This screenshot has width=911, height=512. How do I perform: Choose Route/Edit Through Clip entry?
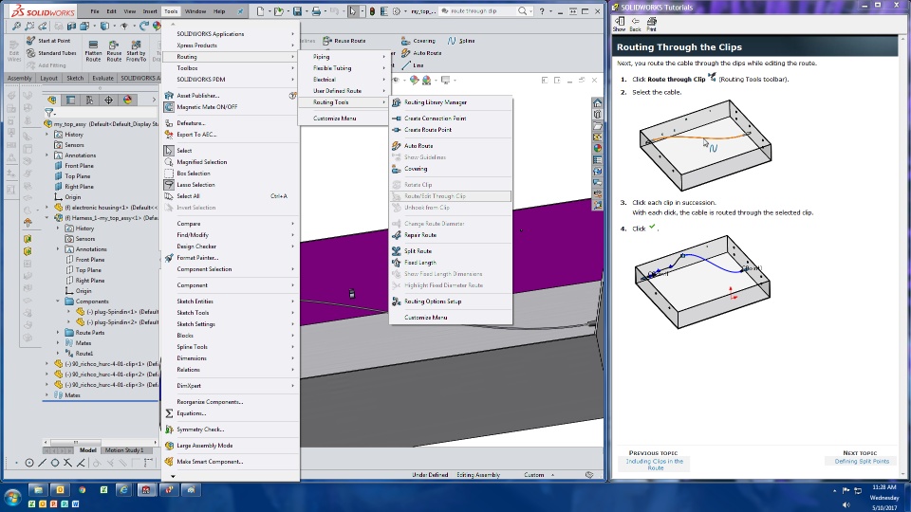pos(451,196)
